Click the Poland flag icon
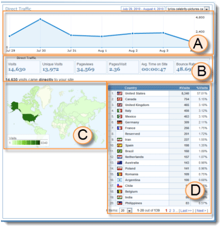Screen dimensions: 224x230 point(119,169)
